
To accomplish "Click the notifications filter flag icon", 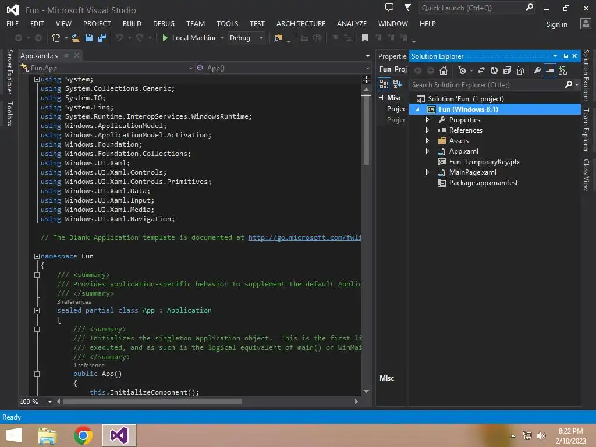I will pyautogui.click(x=407, y=8).
